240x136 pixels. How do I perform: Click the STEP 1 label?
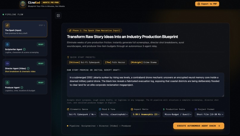point(42,25)
